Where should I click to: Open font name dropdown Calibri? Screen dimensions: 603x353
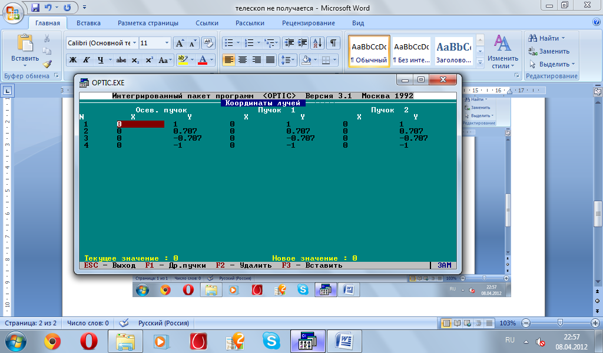click(x=135, y=43)
